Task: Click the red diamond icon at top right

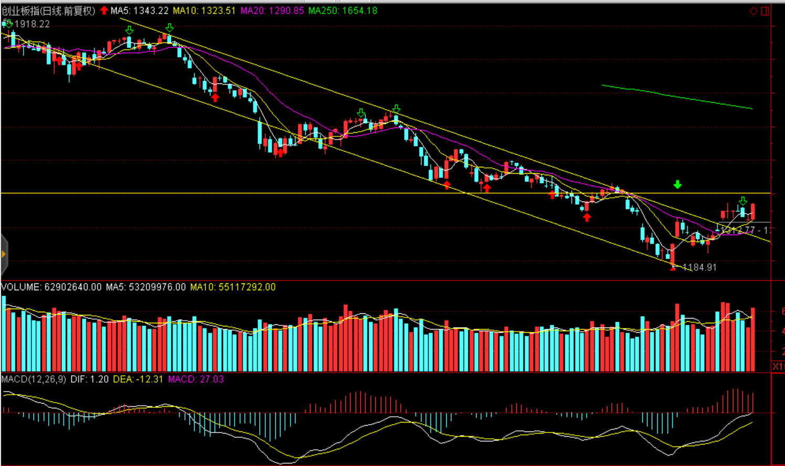Action: pos(753,11)
